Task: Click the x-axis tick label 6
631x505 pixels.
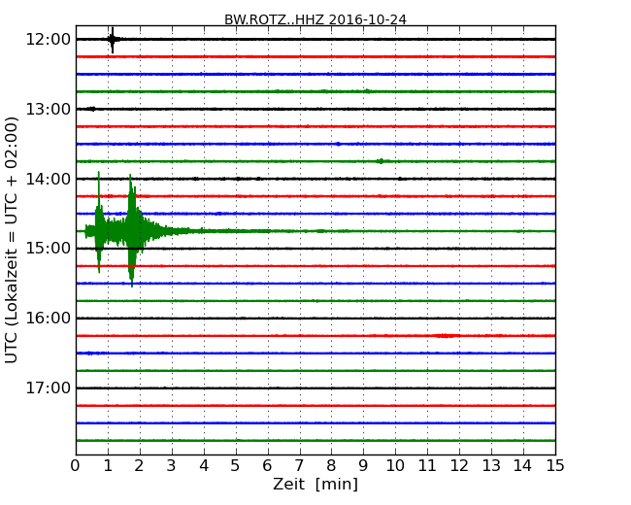Action: click(267, 466)
